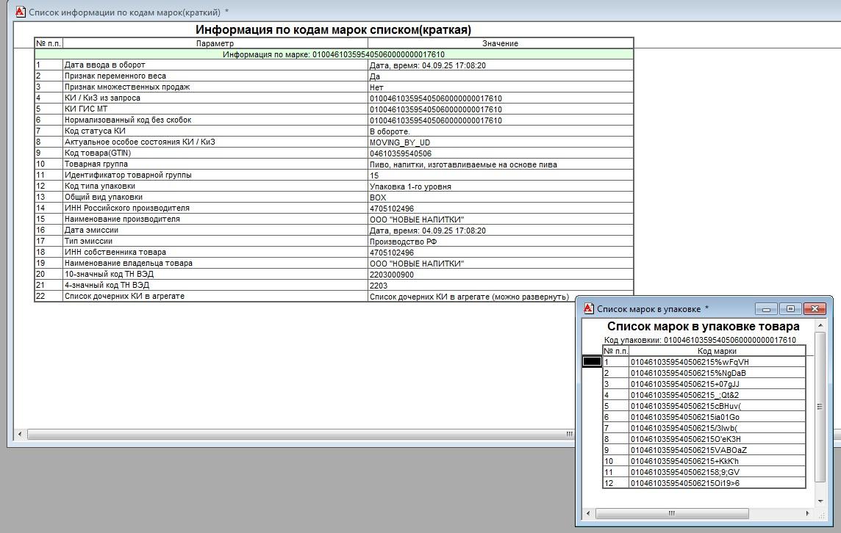Screen dimensions: 841x533
Task: Click 'Значение' column header in main table
Action: [x=500, y=43]
